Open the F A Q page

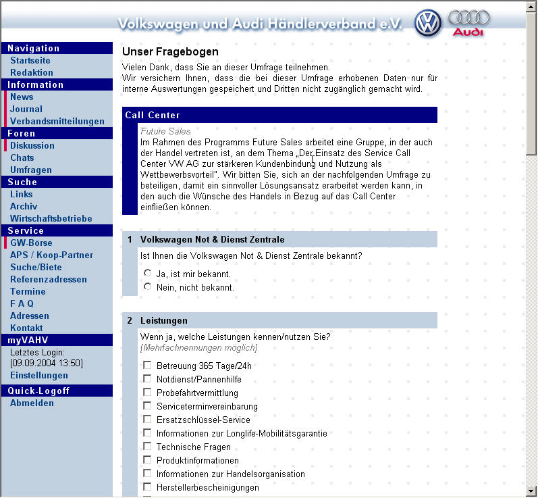tap(22, 303)
